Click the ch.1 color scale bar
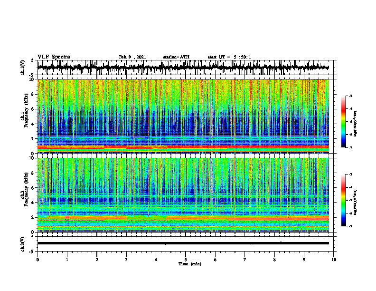 pos(344,122)
